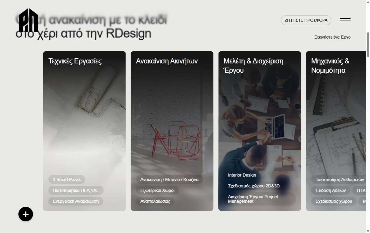Open the Μελέτη & Διαχείριση Έργου heading
This screenshot has height=233, width=370.
[253, 65]
